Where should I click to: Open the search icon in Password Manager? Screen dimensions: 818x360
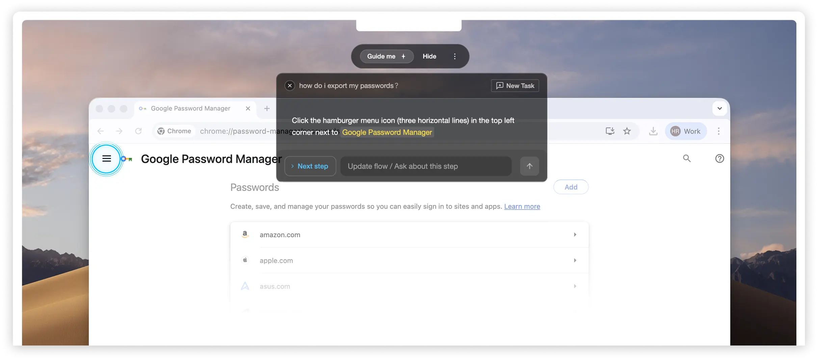(687, 158)
